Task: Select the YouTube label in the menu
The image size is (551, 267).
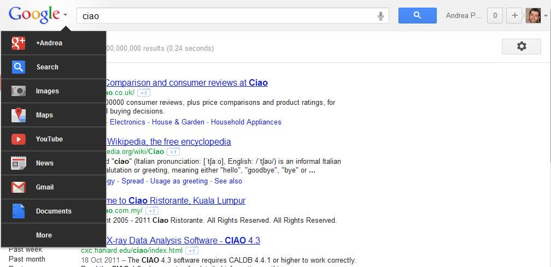Action: pos(49,139)
